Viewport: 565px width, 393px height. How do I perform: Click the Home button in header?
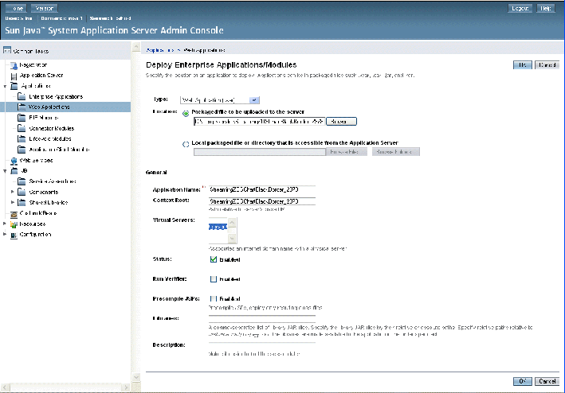[16, 8]
